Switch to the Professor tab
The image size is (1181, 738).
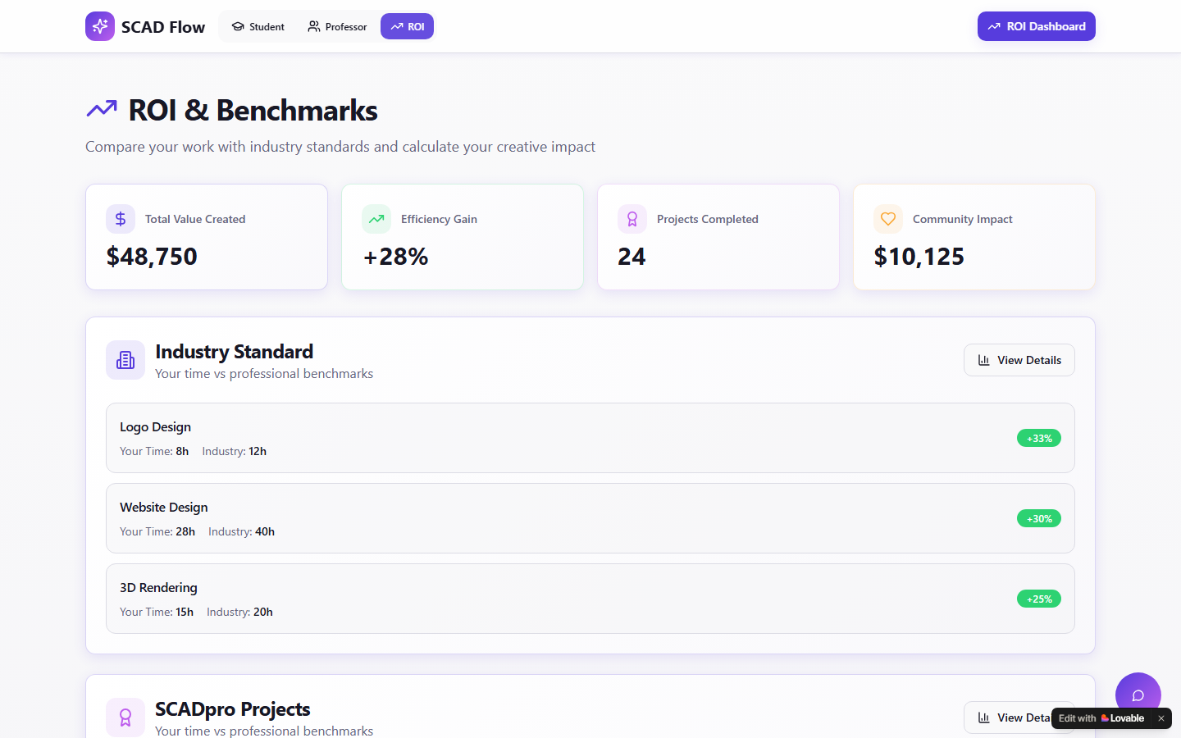[337, 26]
